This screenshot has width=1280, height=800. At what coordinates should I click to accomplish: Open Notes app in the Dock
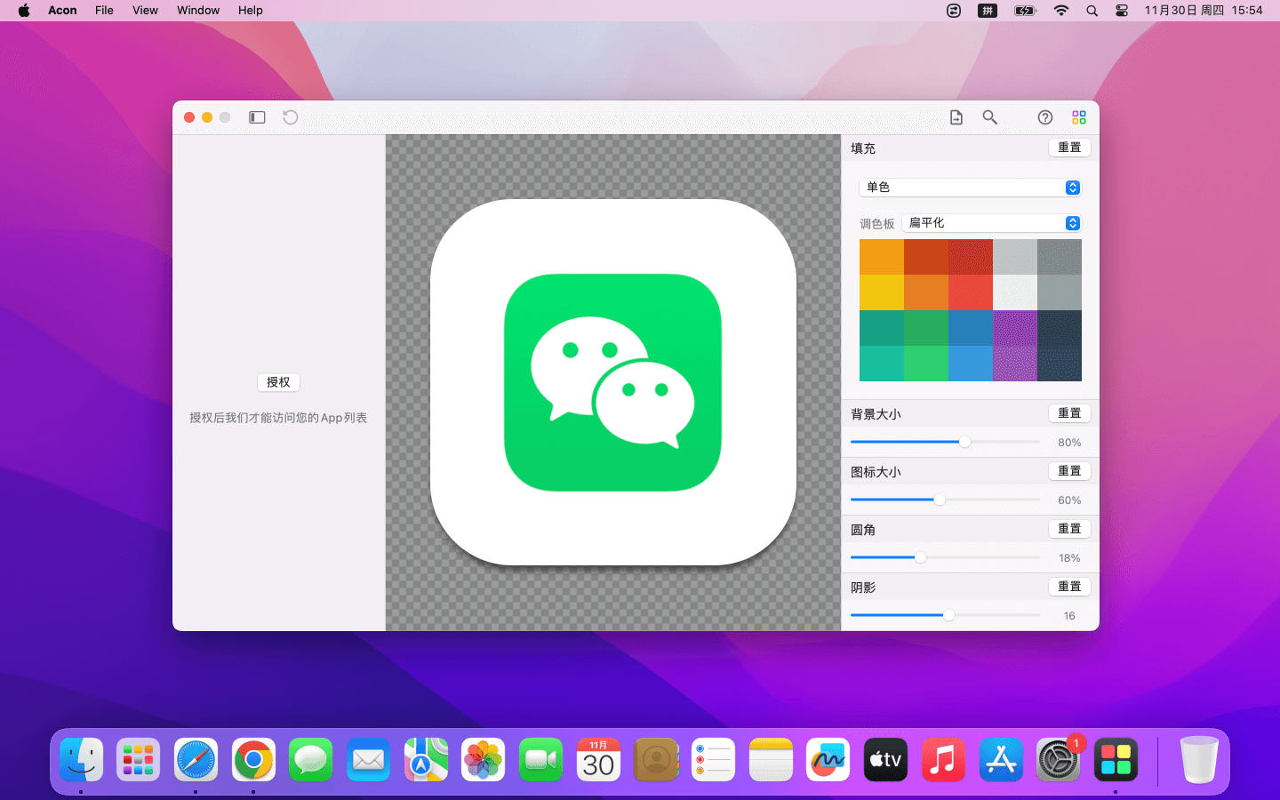pyautogui.click(x=771, y=760)
